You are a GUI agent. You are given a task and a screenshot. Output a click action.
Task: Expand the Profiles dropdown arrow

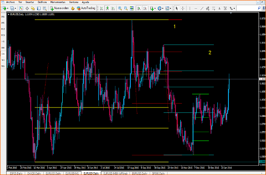pos(15,8)
